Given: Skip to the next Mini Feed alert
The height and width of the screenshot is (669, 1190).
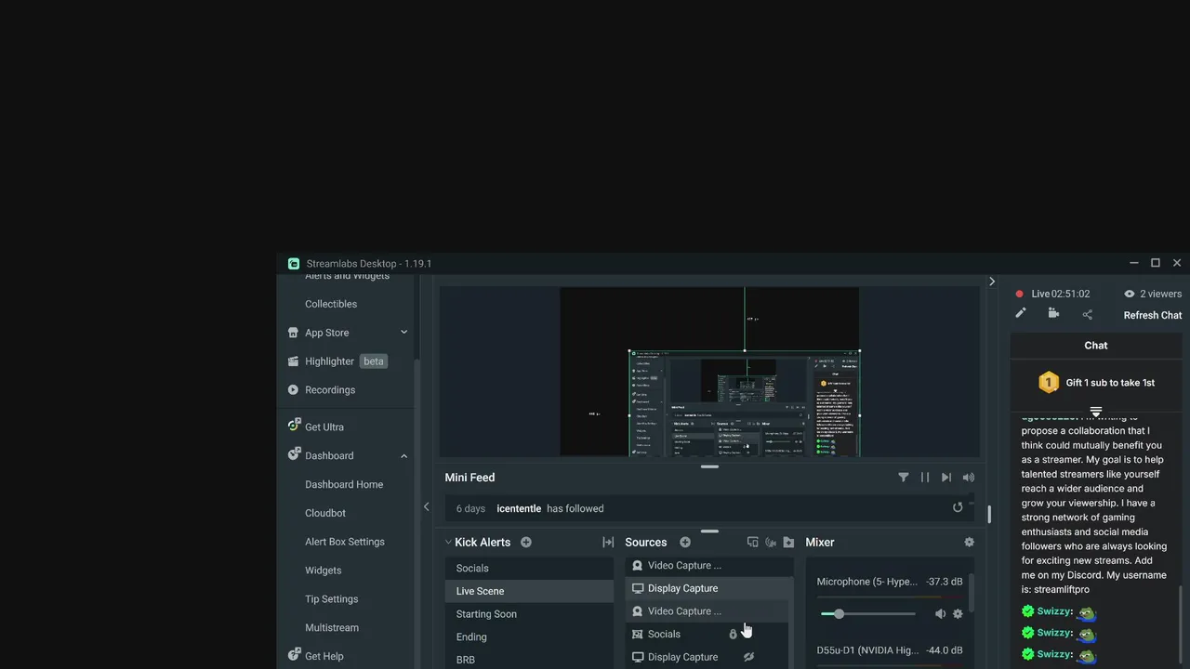Looking at the screenshot, I should (x=946, y=478).
